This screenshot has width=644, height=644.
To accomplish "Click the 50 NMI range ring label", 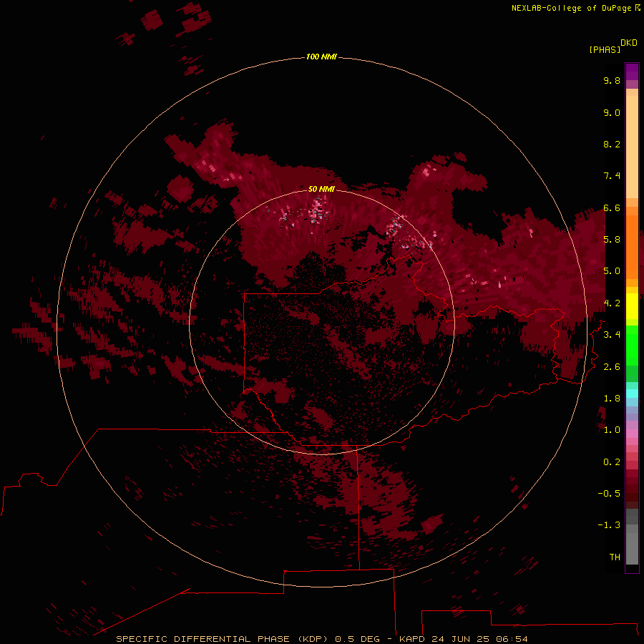I will [321, 189].
